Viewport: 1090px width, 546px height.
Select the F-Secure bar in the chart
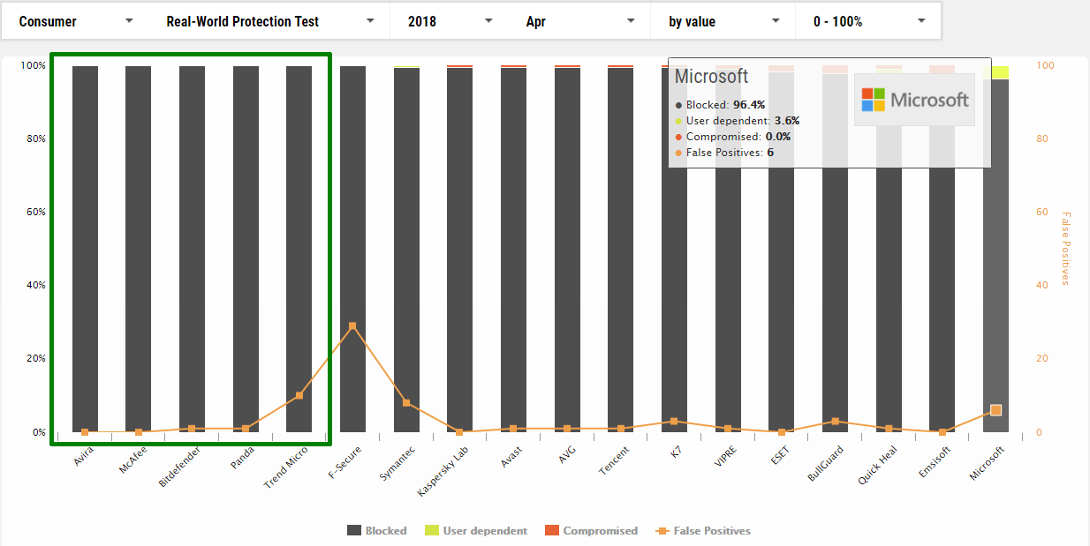(x=352, y=249)
